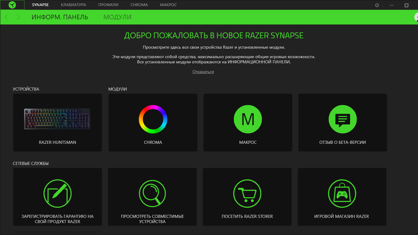
Task: Open the Chroma color ring module
Action: coord(153,119)
